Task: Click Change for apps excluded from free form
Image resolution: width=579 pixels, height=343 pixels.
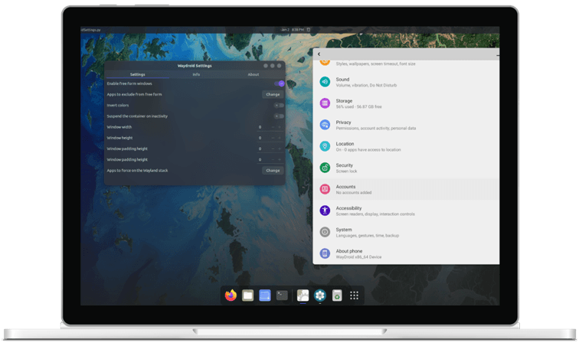Action: [273, 94]
